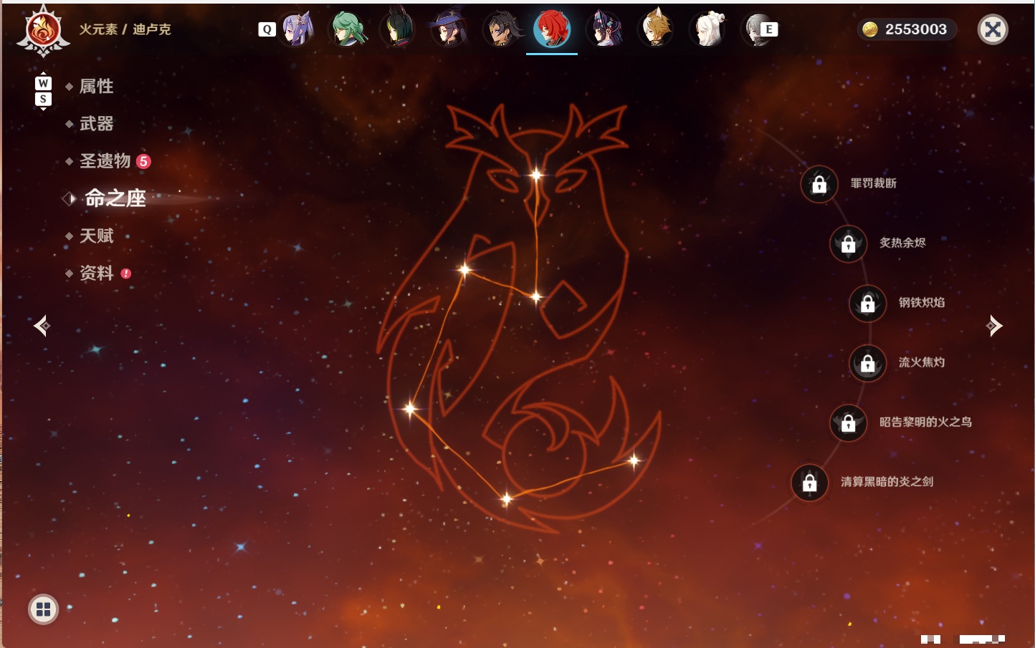Open the locked 清算黑暗的炎之剑 node
1035x648 pixels.
810,483
